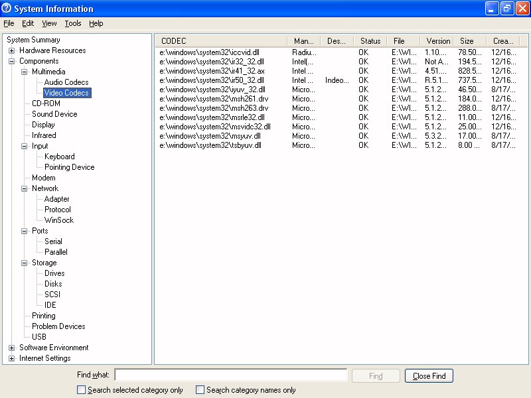Collapse the Storage node

coord(24,263)
